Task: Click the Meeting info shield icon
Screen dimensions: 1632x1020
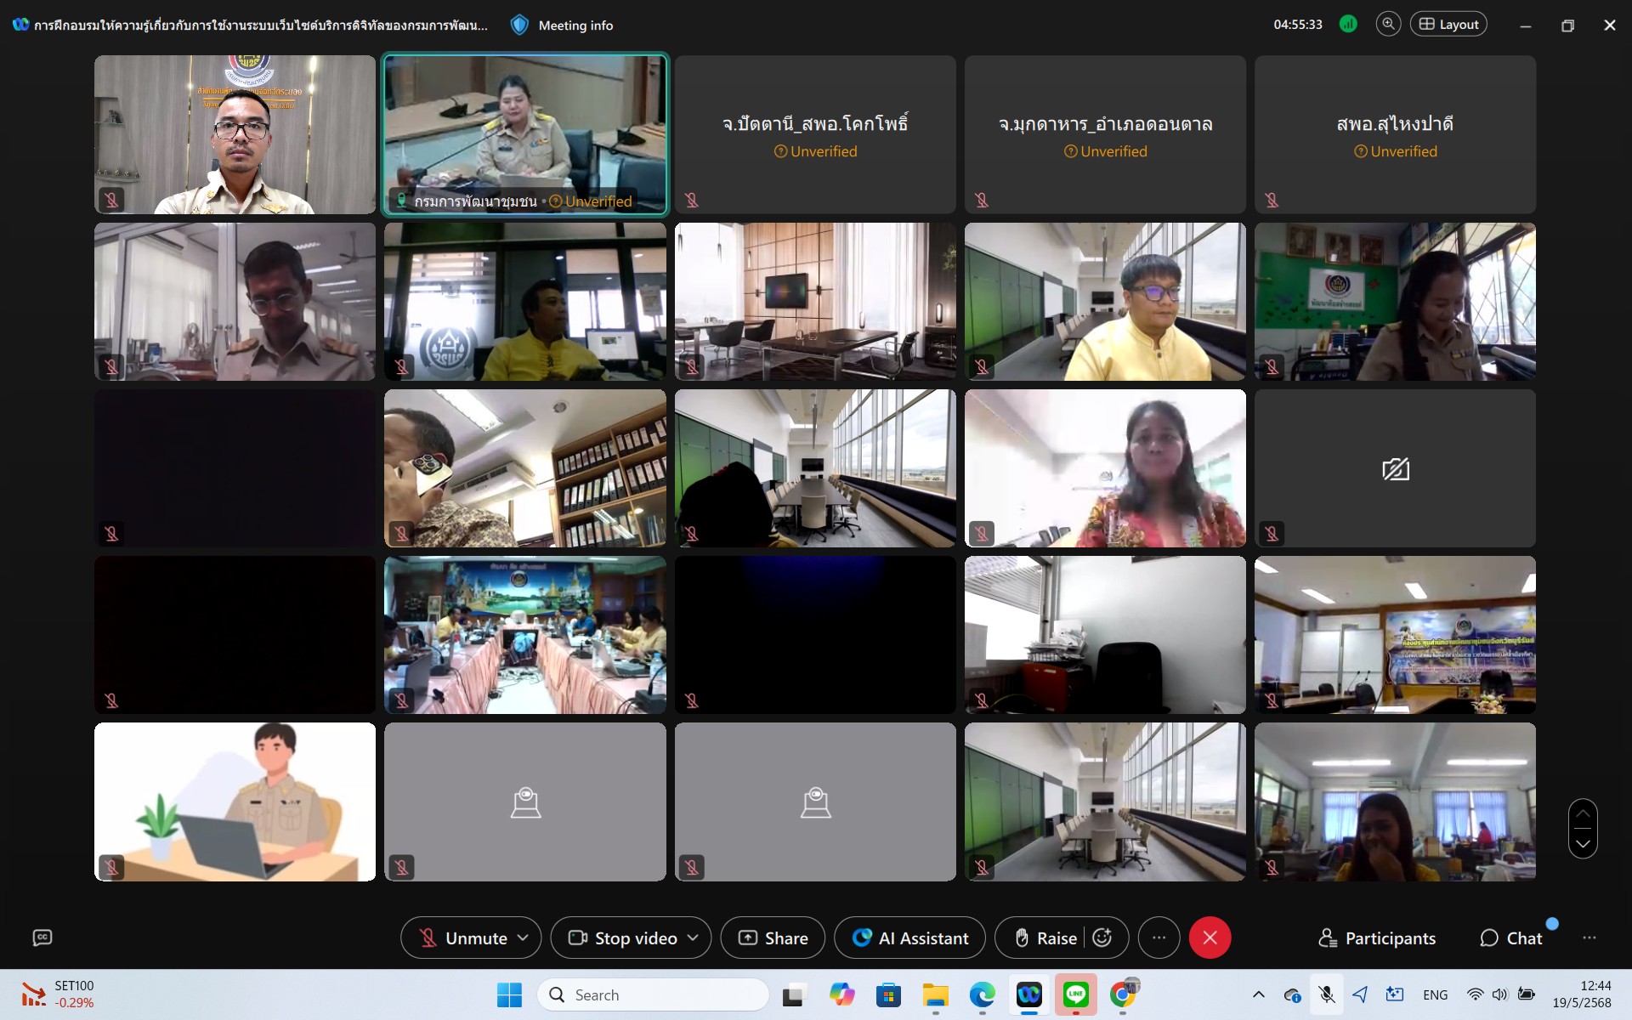Action: (x=519, y=25)
